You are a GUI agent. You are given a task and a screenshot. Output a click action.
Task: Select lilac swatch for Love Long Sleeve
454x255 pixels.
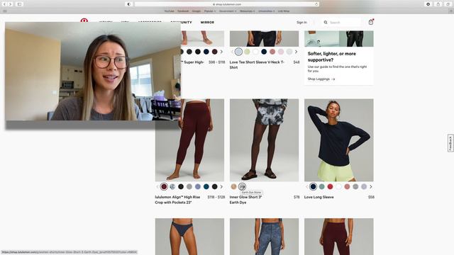point(364,187)
